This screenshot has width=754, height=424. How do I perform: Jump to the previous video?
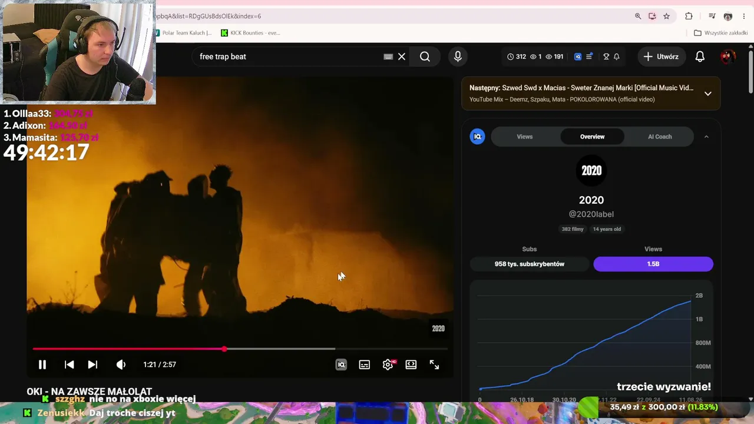(69, 365)
